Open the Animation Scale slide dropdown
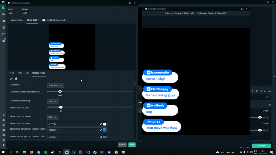This screenshot has width=276, height=155. click(56, 85)
